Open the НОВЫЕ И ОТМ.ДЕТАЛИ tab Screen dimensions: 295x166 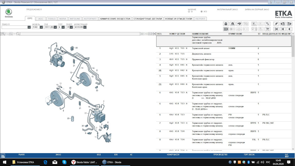click(x=178, y=19)
